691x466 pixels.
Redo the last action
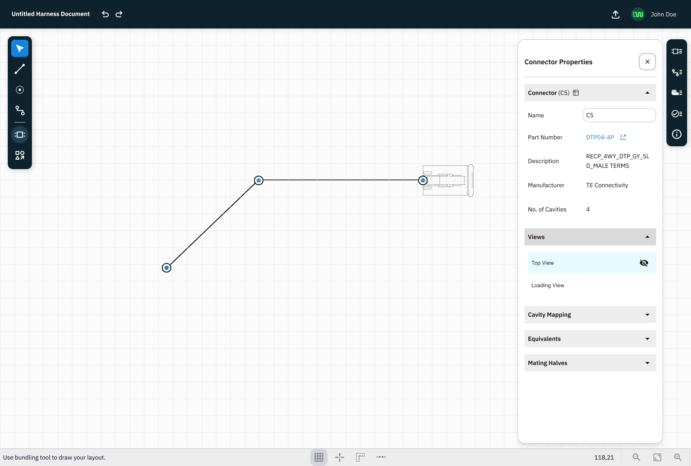pos(119,14)
